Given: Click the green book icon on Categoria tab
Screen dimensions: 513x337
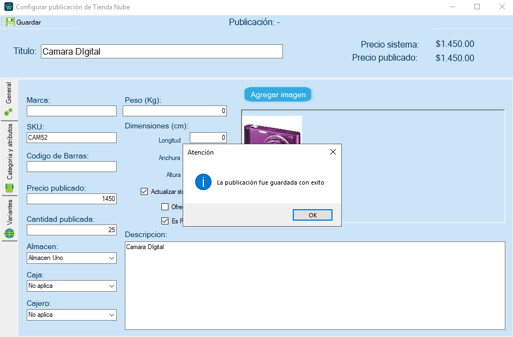Looking at the screenshot, I should pos(9,188).
